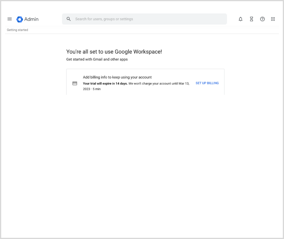
Task: Click the Getting started breadcrumb
Action: pos(17,30)
